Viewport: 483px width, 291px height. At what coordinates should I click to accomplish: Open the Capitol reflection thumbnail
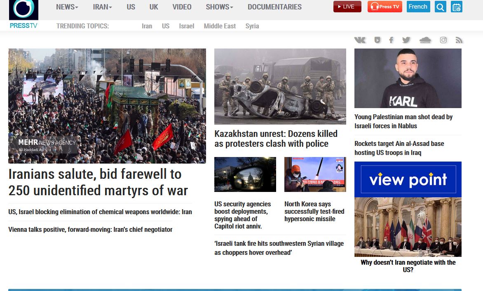[x=245, y=174]
